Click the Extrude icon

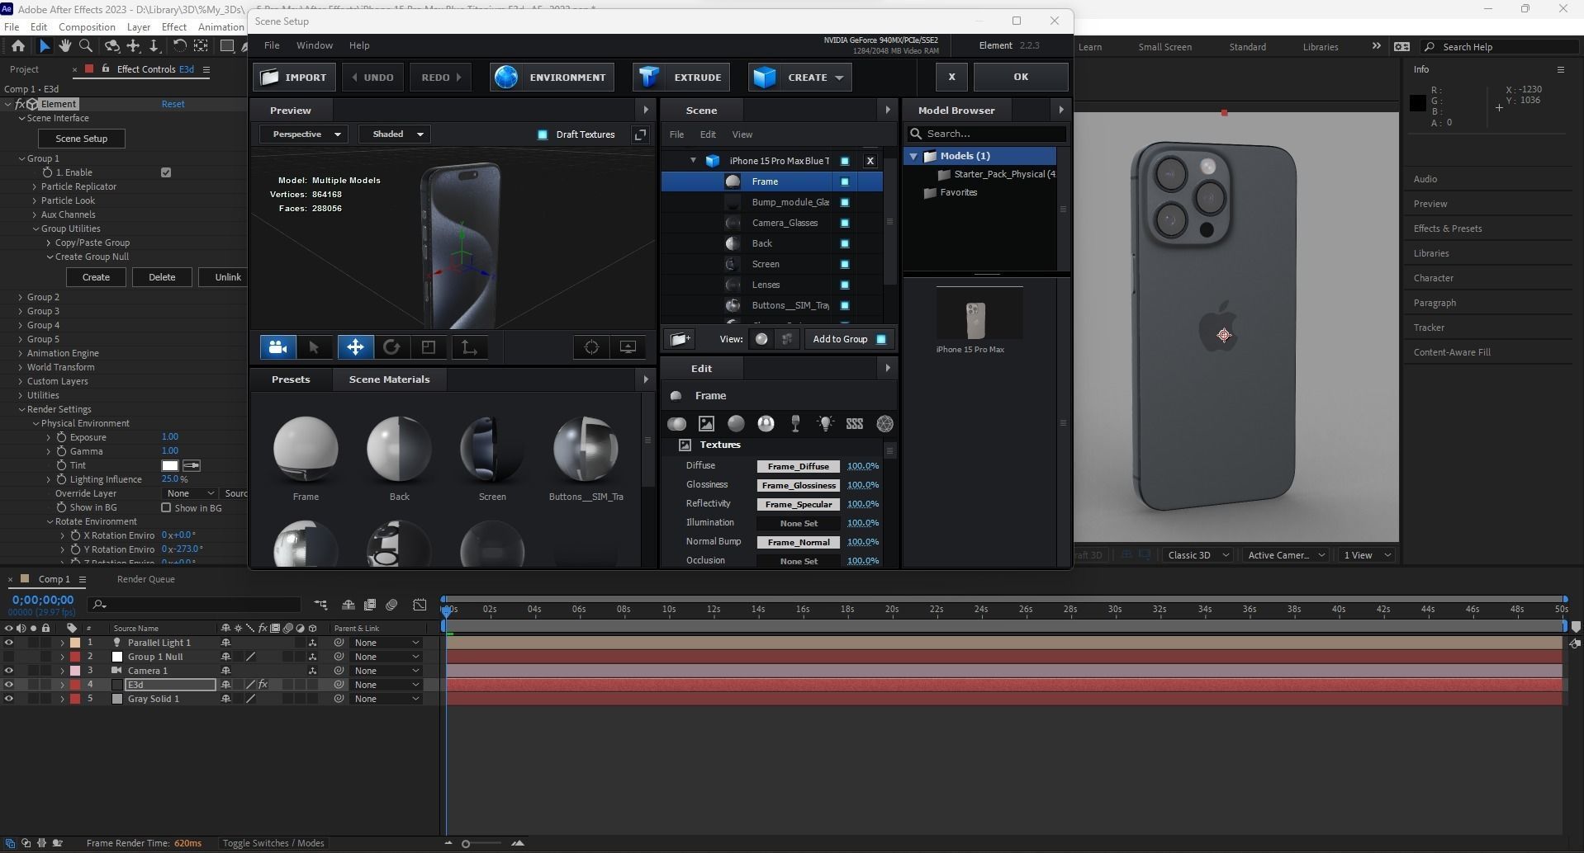pyautogui.click(x=649, y=78)
